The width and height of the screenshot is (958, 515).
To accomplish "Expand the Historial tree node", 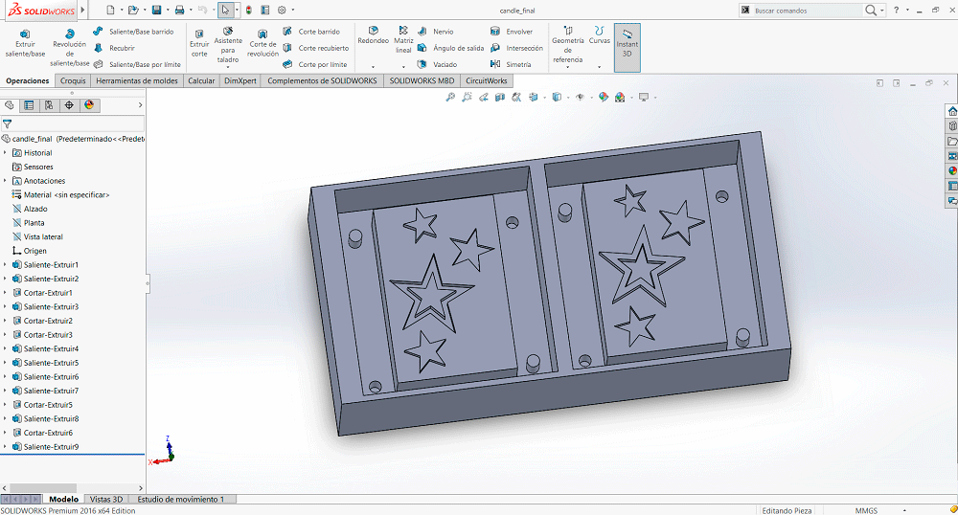I will 5,152.
